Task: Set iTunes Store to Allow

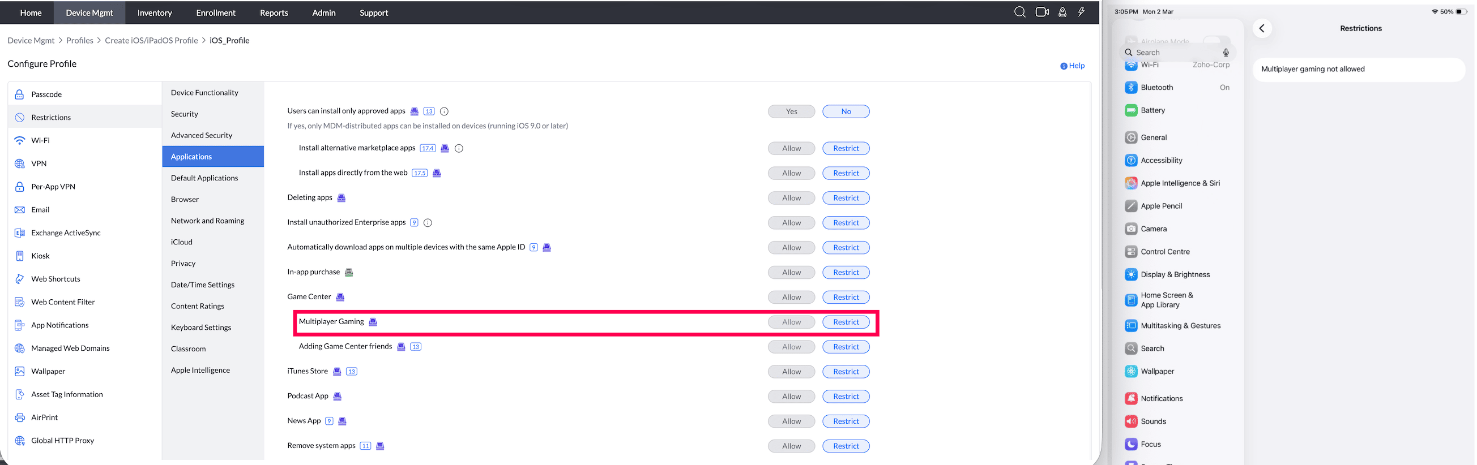Action: click(791, 372)
